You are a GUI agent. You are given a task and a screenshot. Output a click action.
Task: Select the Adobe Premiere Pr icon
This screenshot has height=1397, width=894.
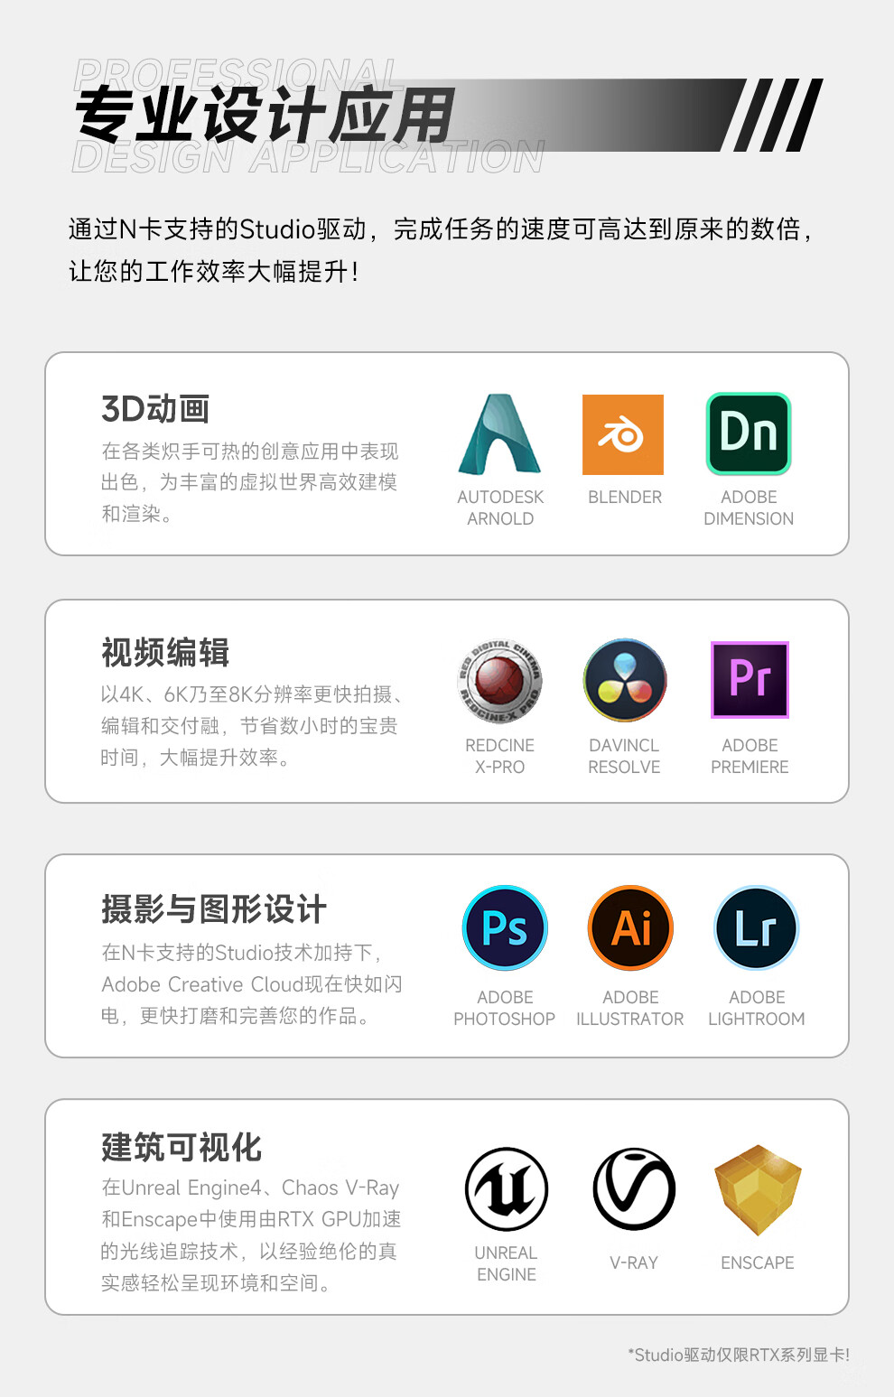point(750,680)
